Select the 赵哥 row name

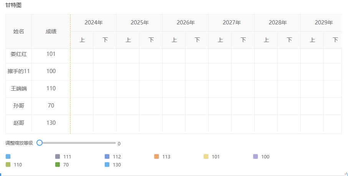(x=18, y=123)
